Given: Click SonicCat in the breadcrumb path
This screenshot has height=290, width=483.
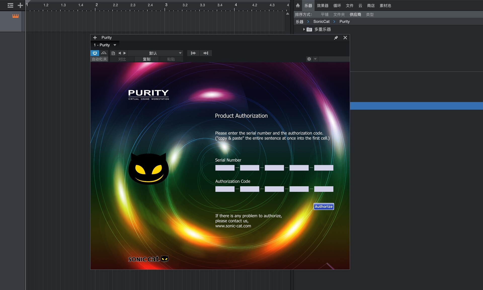Looking at the screenshot, I should (321, 22).
